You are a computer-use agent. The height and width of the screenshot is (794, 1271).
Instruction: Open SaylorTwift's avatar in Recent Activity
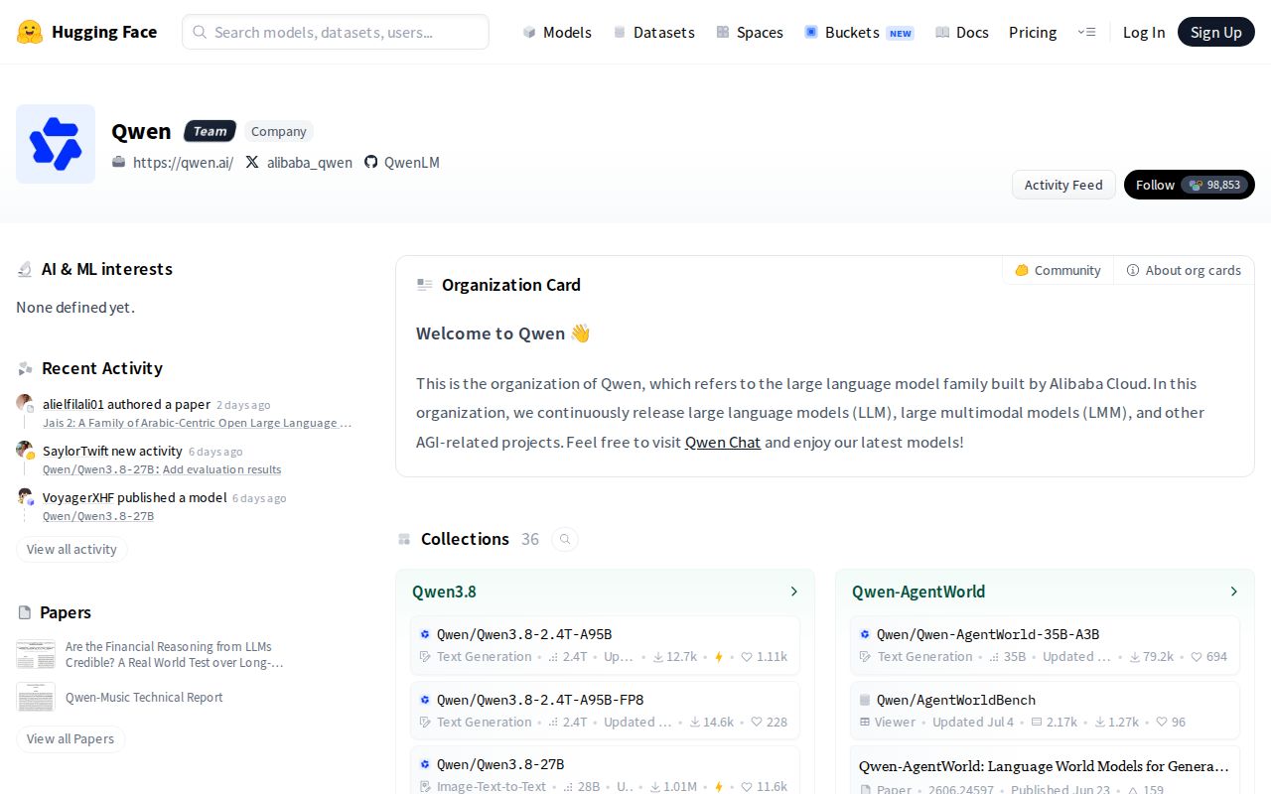(25, 450)
